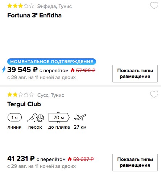Image resolution: width=161 pixels, height=174 pixels.
Task: Click the Моментальное подтверждение badge
Action: [51, 62]
